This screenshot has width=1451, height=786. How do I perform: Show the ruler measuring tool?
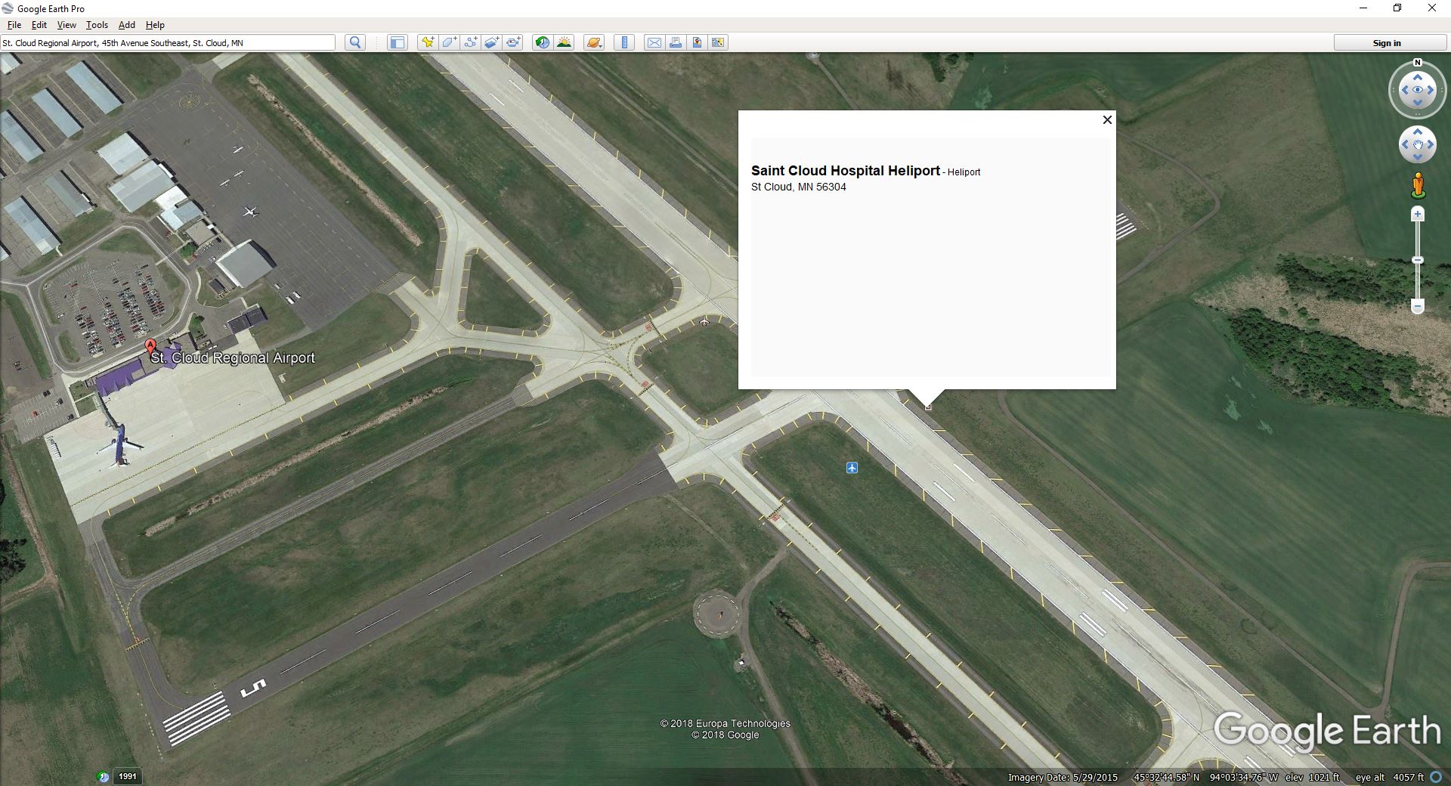coord(624,42)
